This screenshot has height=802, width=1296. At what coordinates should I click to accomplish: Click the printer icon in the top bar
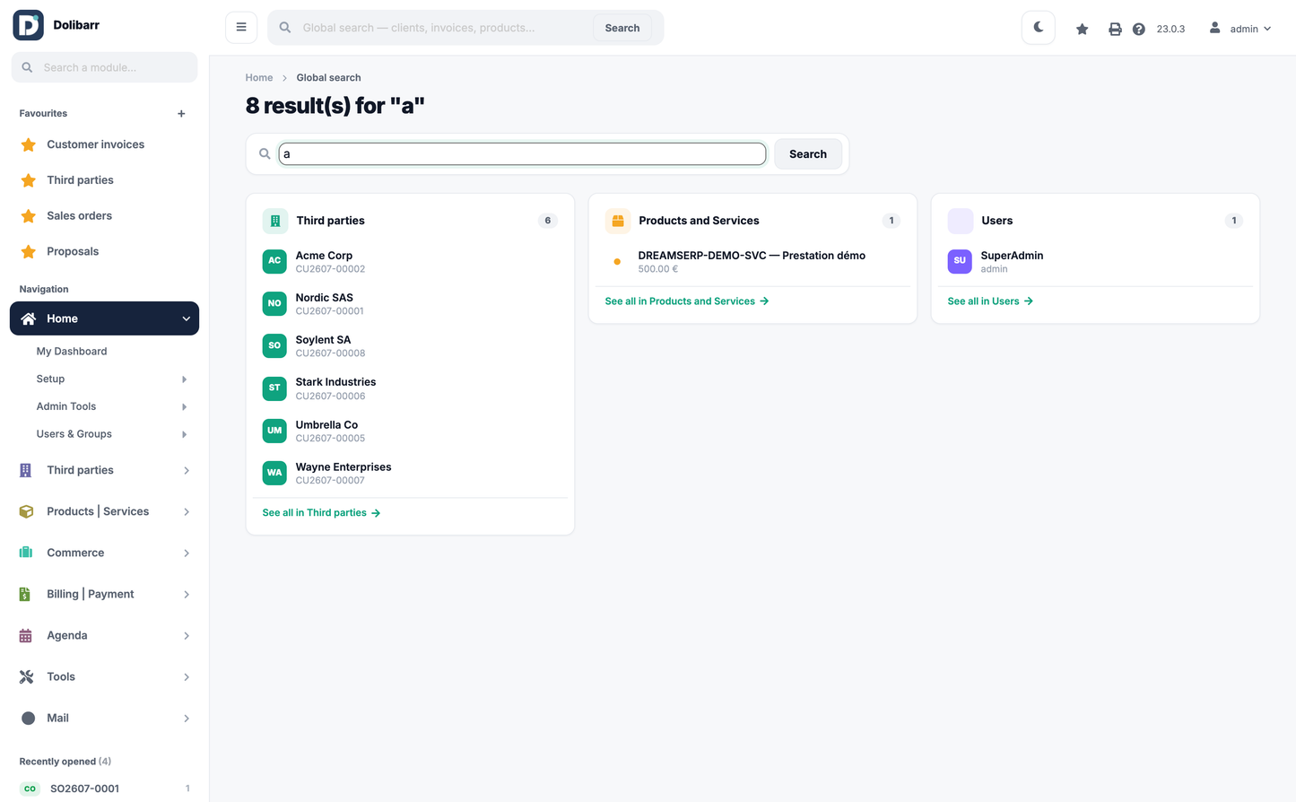(x=1115, y=29)
